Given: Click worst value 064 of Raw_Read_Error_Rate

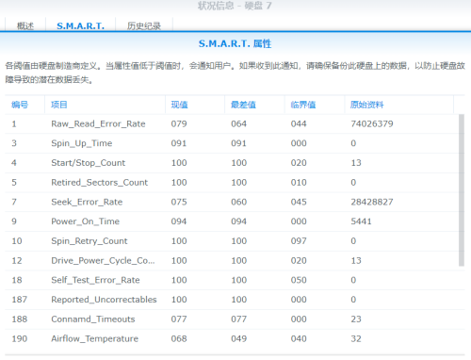Looking at the screenshot, I should pyautogui.click(x=239, y=123).
